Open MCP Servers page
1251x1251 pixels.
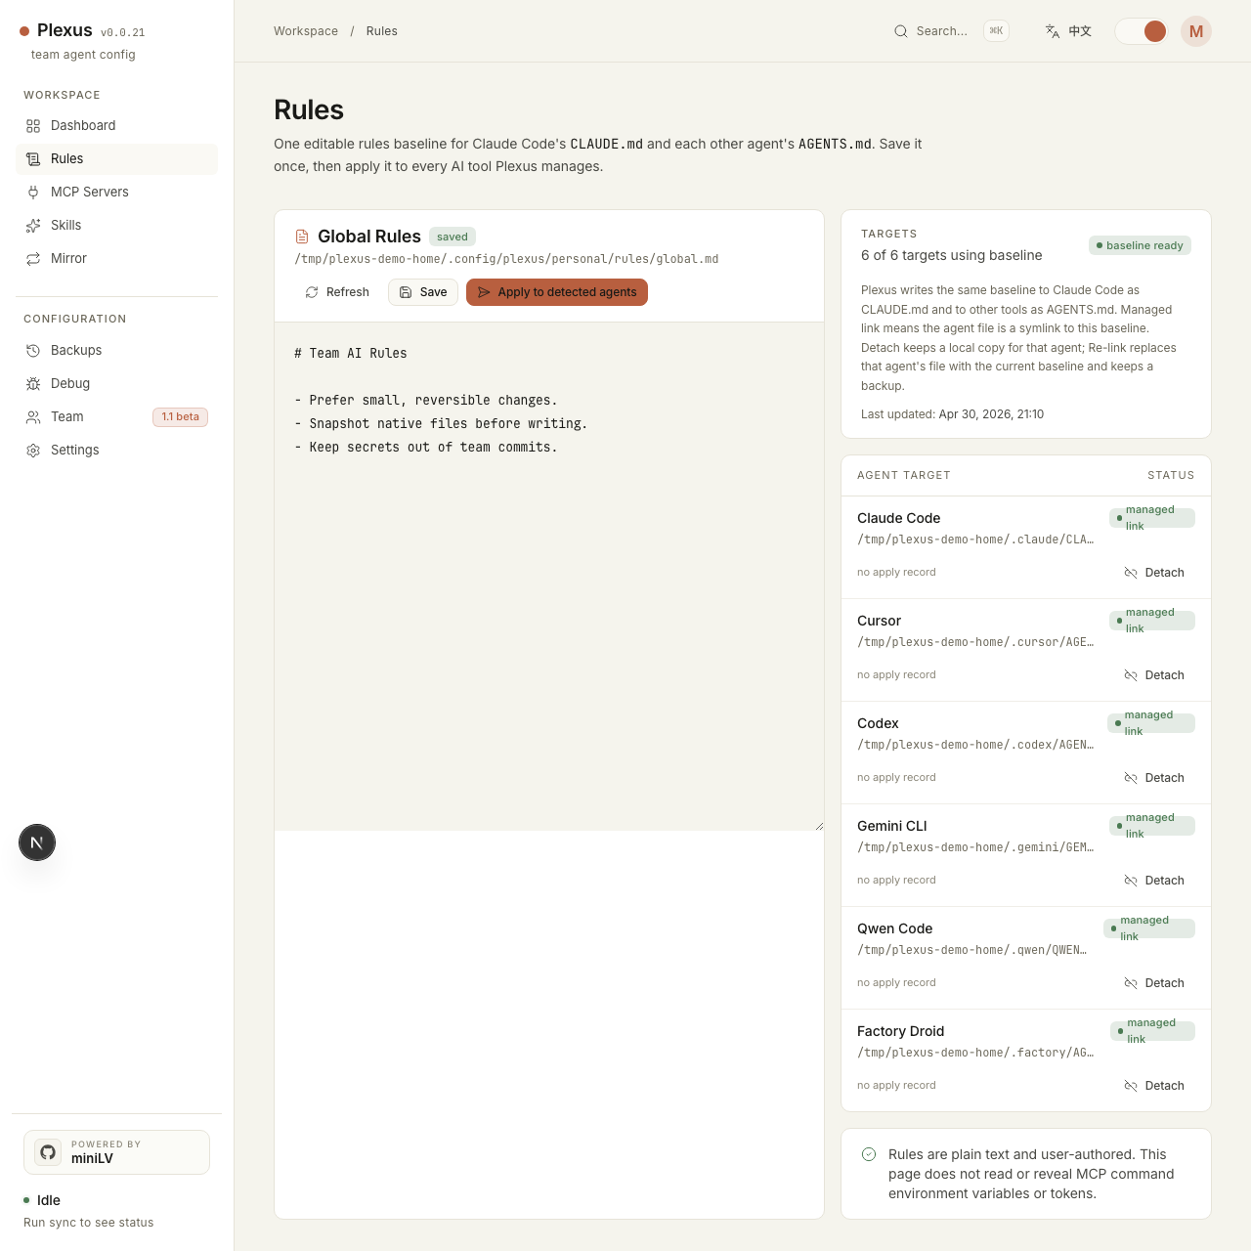point(116,192)
